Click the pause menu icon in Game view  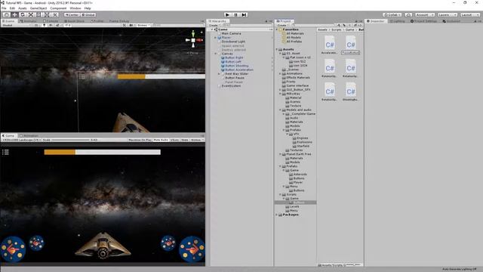(5, 152)
